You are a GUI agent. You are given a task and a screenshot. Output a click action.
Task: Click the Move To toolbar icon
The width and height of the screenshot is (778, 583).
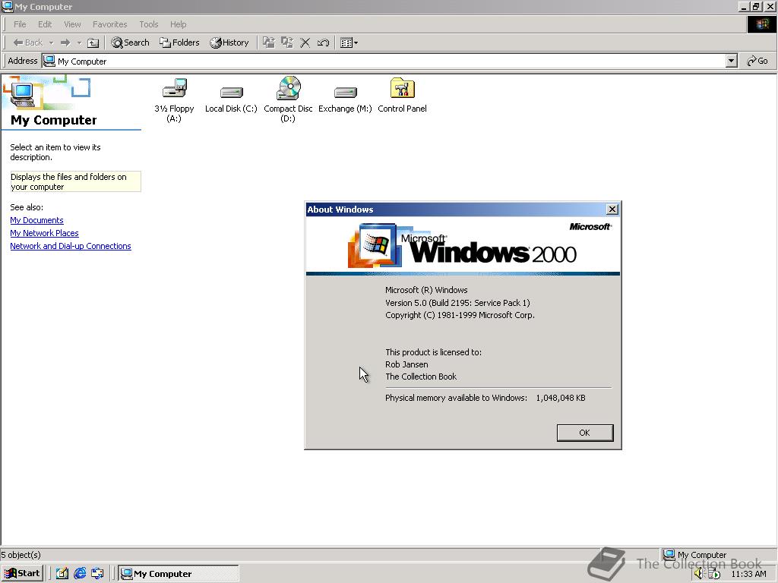click(268, 43)
